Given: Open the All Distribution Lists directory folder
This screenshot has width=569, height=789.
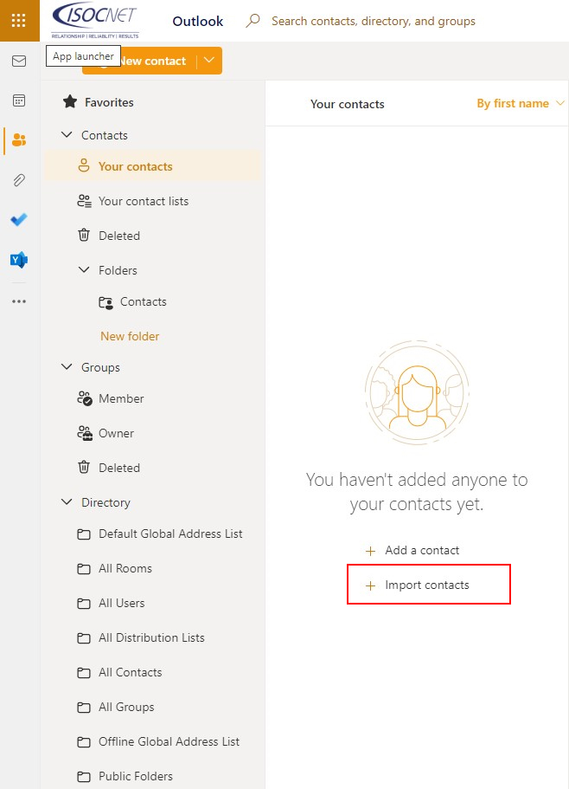Looking at the screenshot, I should [x=151, y=637].
